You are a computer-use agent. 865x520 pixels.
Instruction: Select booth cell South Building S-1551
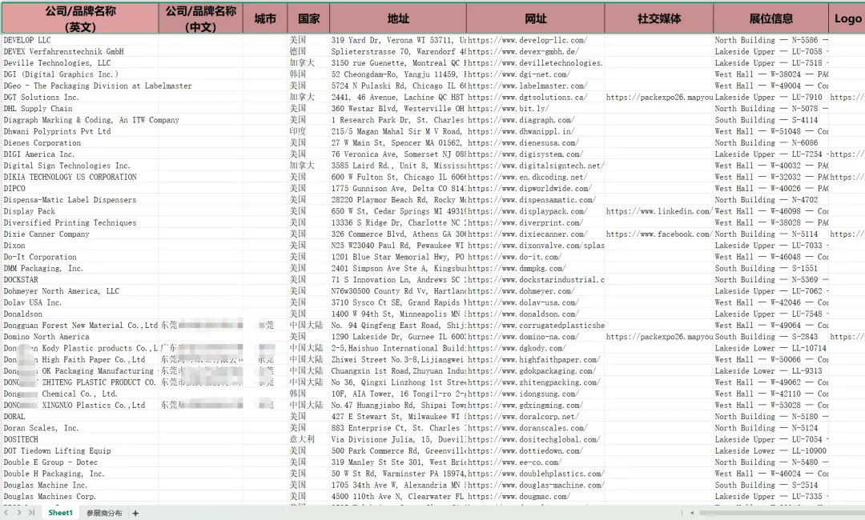770,268
